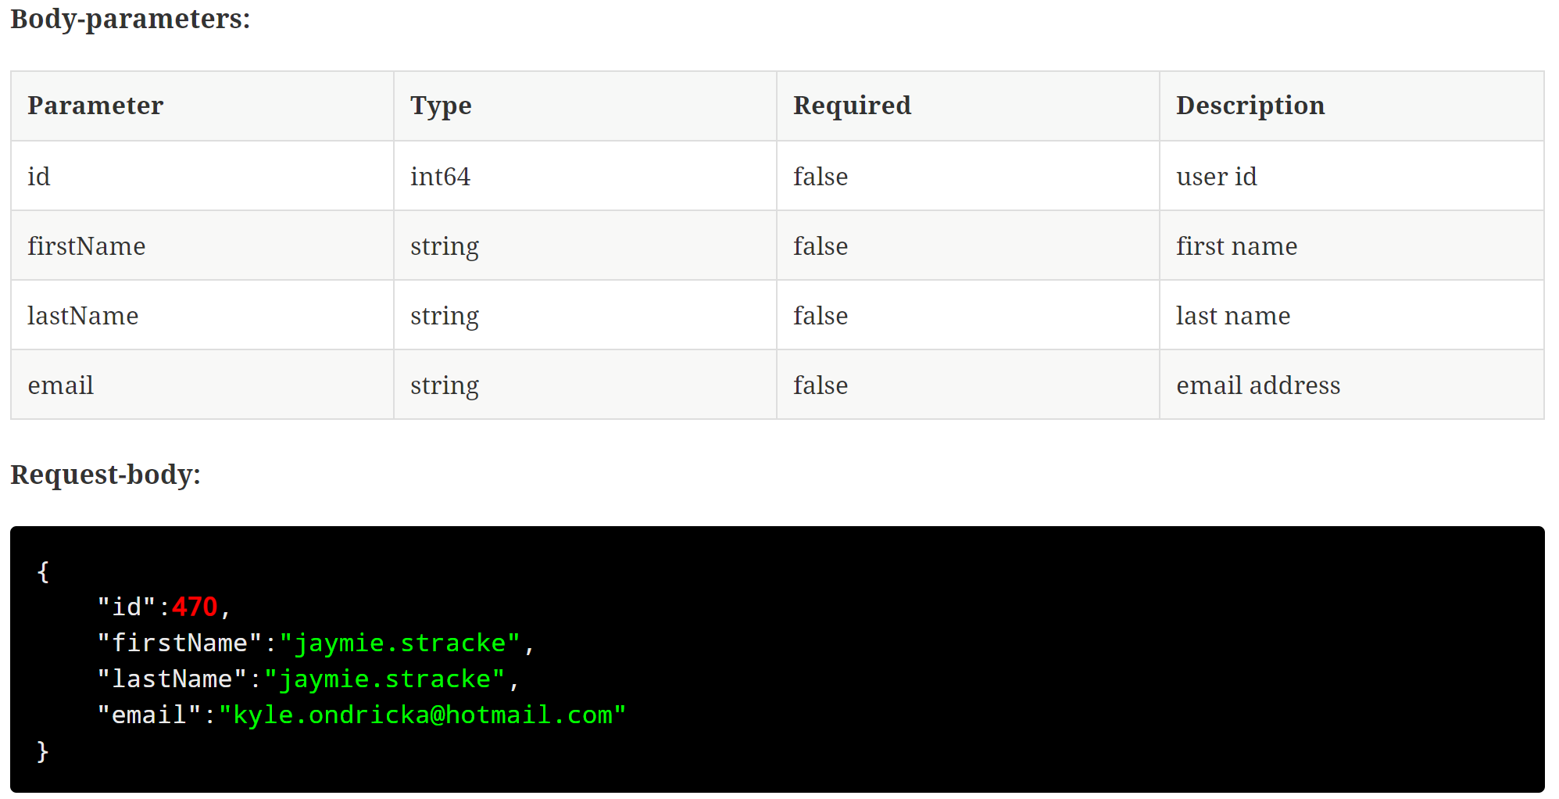
Task: Click the red 470 value in code
Action: 195,607
